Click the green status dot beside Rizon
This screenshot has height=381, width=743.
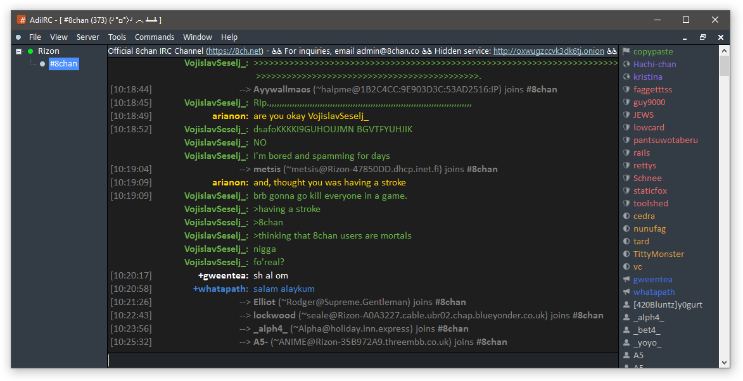point(30,51)
